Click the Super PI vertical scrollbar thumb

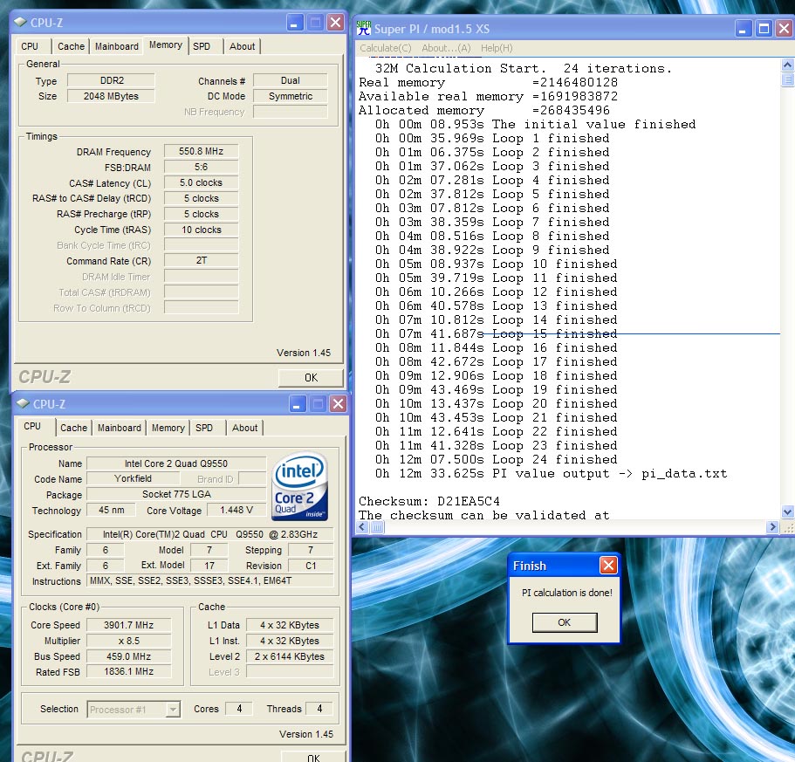point(787,79)
